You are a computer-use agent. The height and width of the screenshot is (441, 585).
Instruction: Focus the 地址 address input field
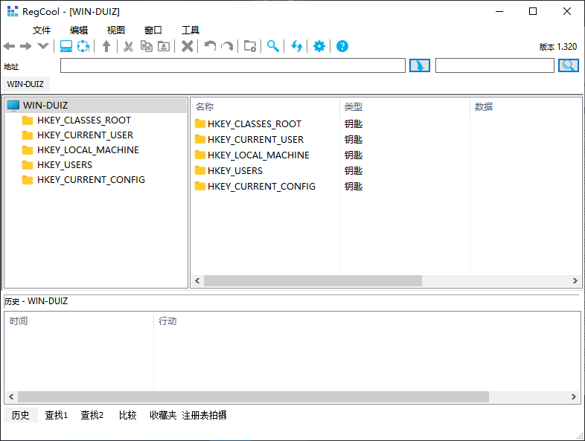click(233, 65)
